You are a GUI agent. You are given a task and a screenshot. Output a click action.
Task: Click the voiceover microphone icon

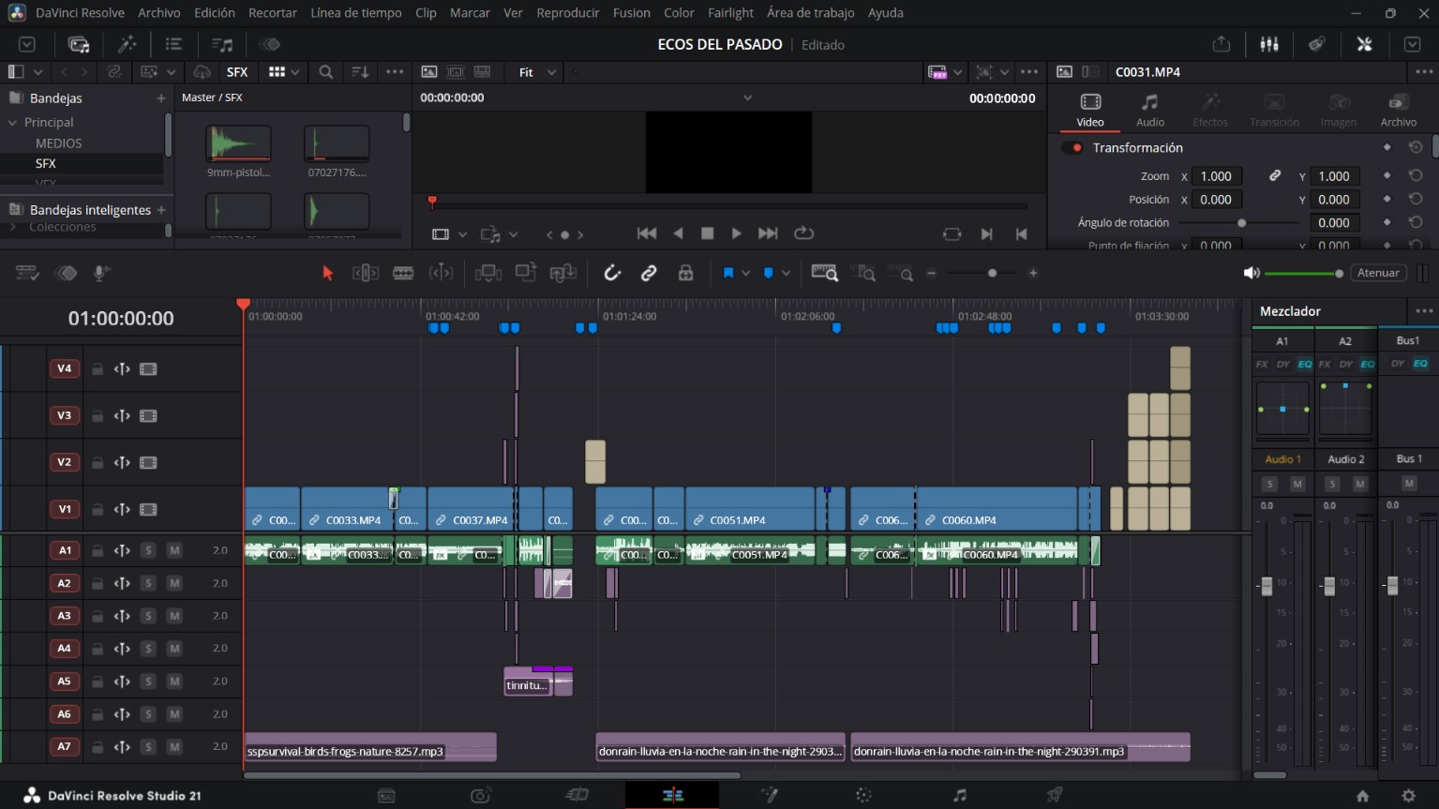101,273
